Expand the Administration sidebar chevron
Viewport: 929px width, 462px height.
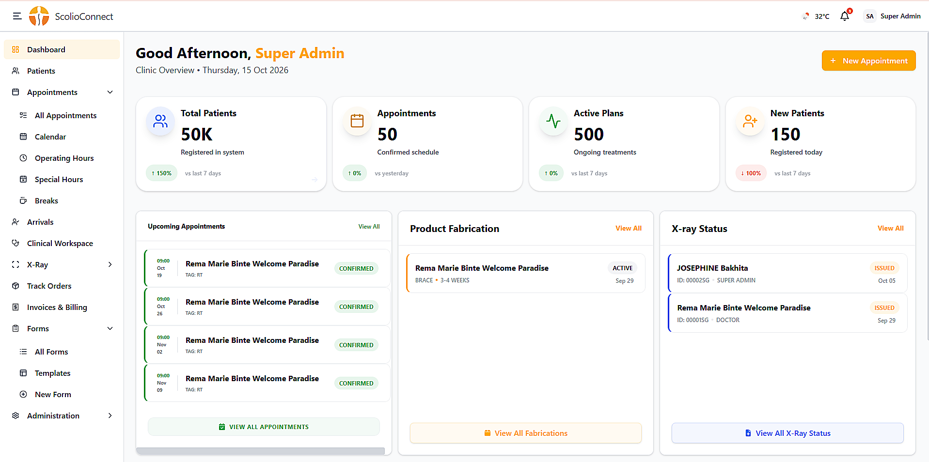click(110, 416)
